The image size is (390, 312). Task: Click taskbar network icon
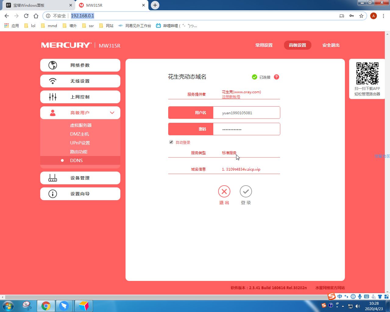coord(350,306)
